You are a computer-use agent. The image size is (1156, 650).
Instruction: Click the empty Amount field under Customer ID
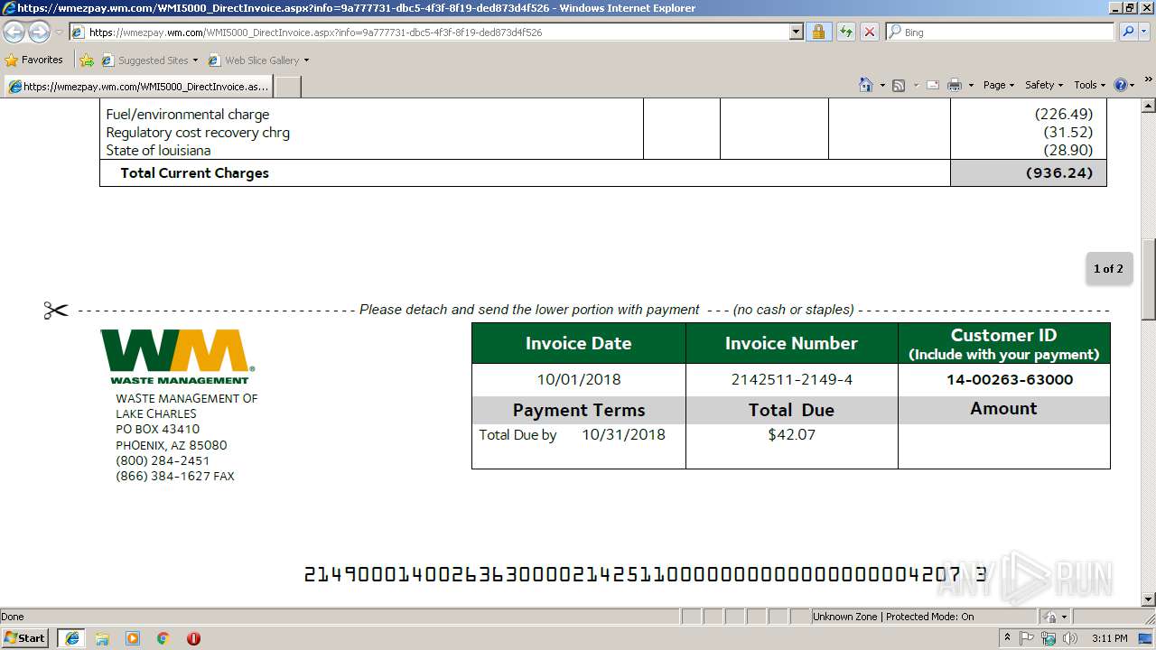(x=1003, y=446)
